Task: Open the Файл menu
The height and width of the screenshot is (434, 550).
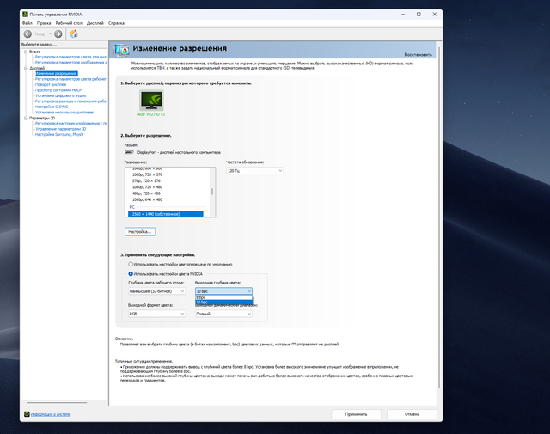Action: 27,23
